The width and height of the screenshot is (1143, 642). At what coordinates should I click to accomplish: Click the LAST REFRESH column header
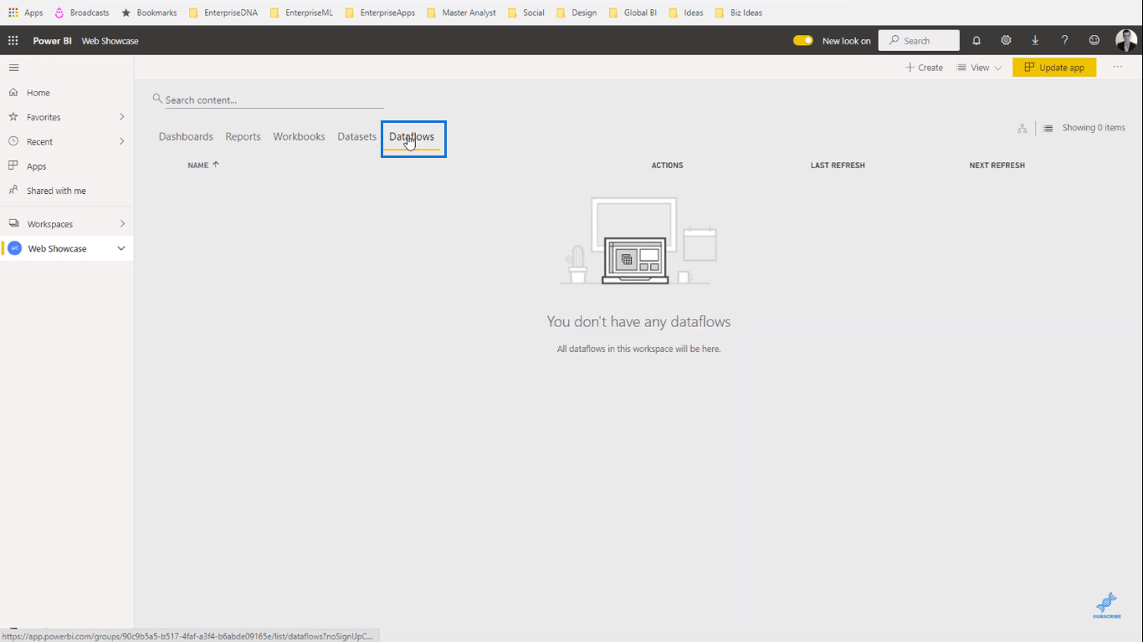click(838, 166)
